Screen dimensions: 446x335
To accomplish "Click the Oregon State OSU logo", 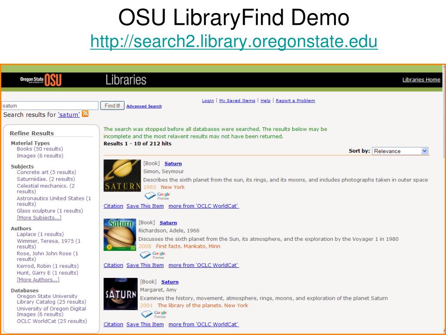I will point(41,80).
